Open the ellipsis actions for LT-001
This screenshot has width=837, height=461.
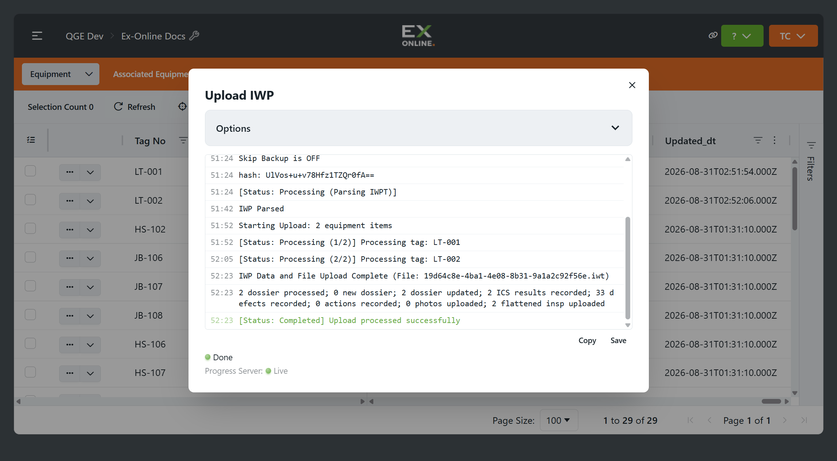pos(70,172)
